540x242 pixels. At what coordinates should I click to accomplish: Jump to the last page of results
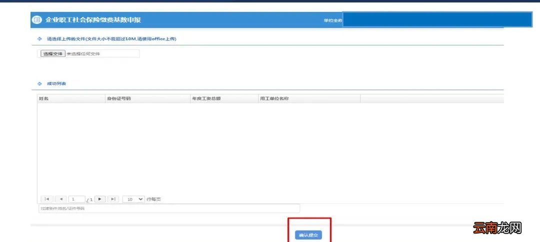[113, 199]
